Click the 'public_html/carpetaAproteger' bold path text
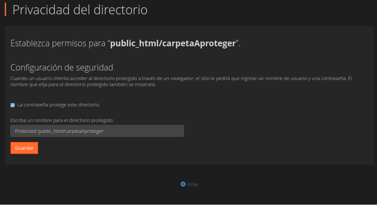This screenshot has height=205, width=377. [x=173, y=43]
